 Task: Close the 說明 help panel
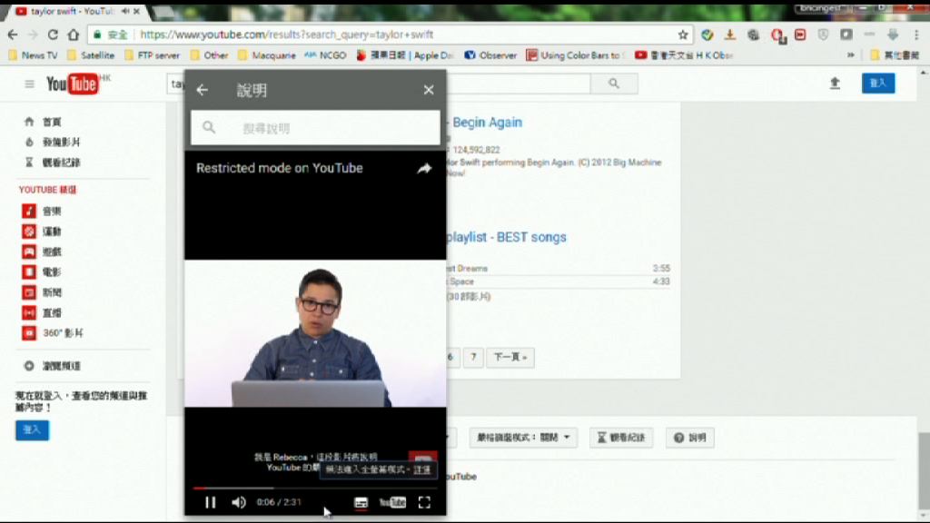(x=429, y=90)
